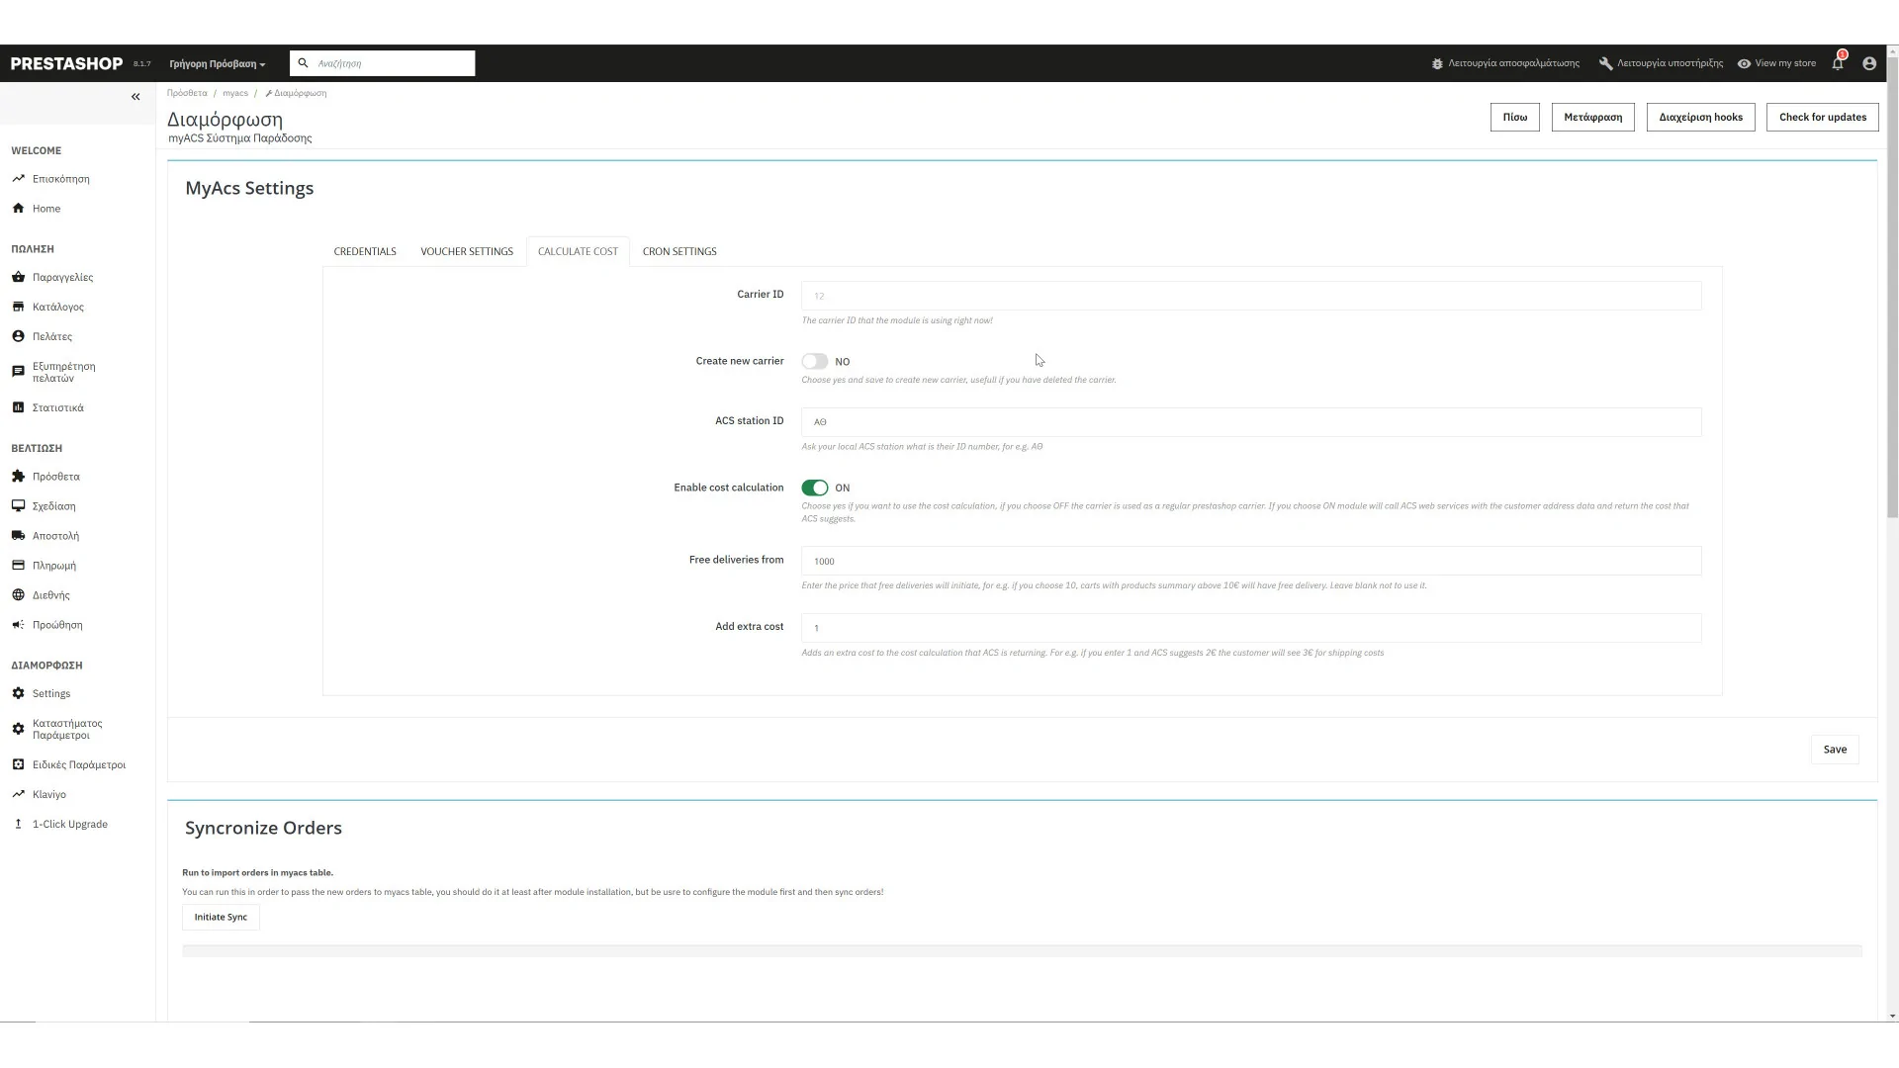Click the Initiate Sync button

[221, 917]
